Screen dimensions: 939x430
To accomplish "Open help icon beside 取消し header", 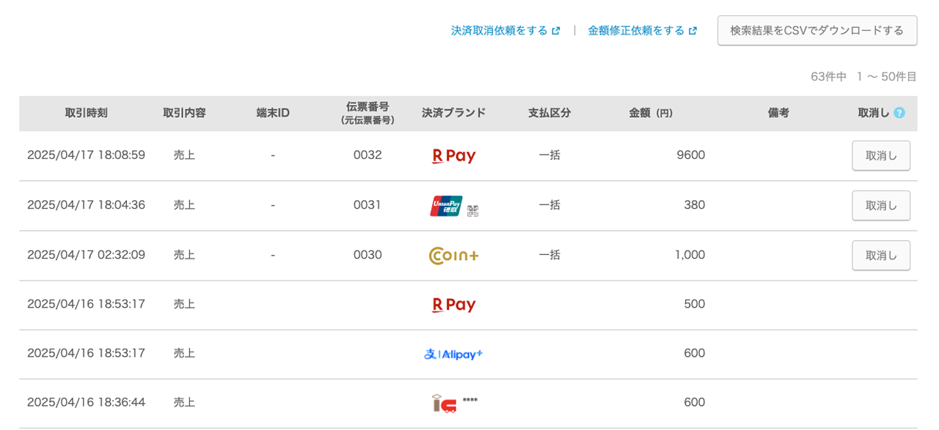I will 899,113.
